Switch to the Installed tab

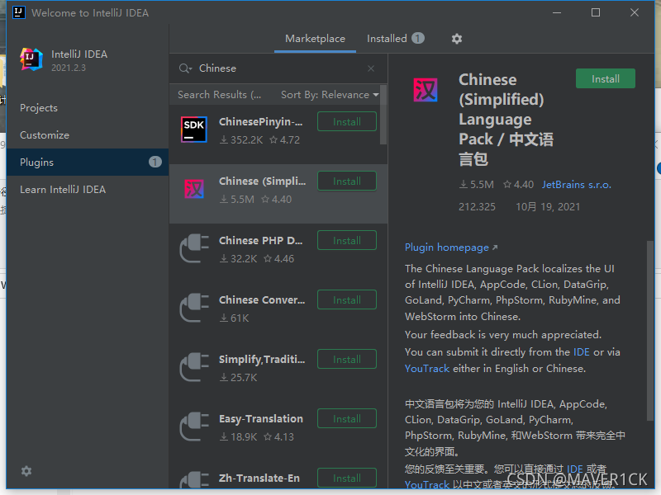tap(395, 38)
